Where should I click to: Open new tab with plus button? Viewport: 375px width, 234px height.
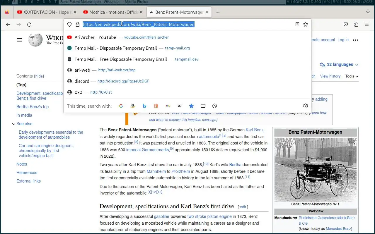pyautogui.click(x=218, y=12)
